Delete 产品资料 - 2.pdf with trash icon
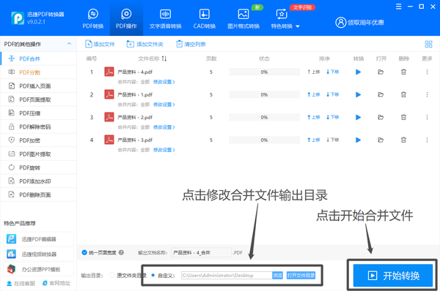Screen dimensions: 440x291 tap(403, 117)
